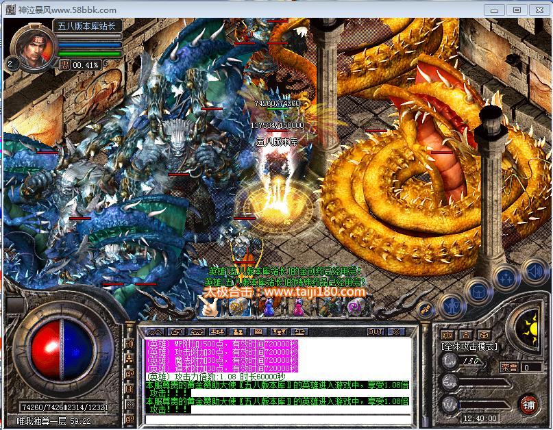Open the character status round button

click(452, 305)
